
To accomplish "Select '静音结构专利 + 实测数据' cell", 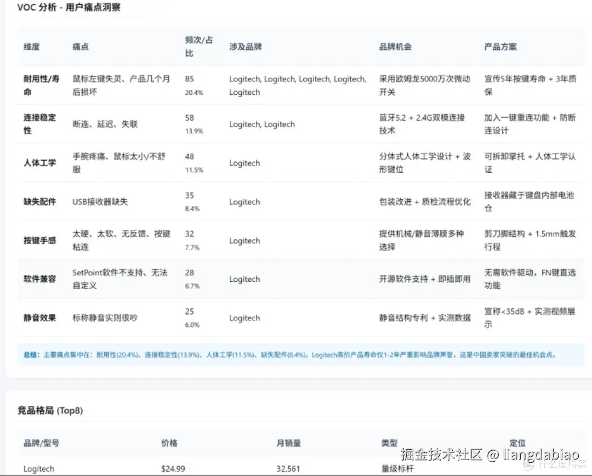I will coord(425,318).
